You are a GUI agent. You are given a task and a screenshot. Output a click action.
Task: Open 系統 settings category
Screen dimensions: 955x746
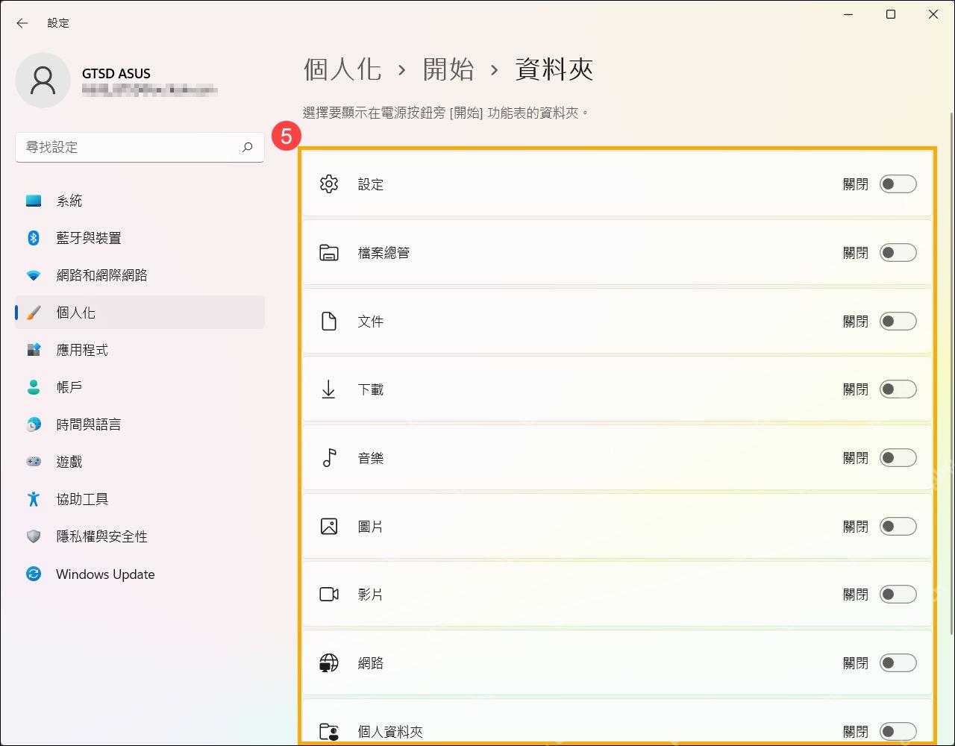click(x=140, y=201)
